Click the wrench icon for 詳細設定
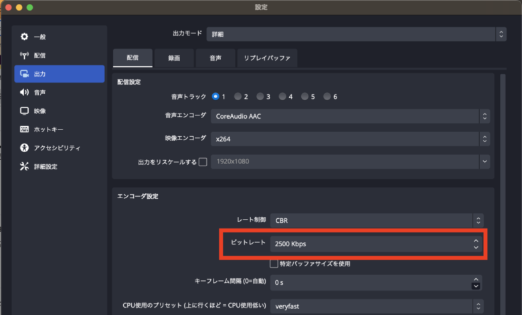The height and width of the screenshot is (315, 522). 25,166
